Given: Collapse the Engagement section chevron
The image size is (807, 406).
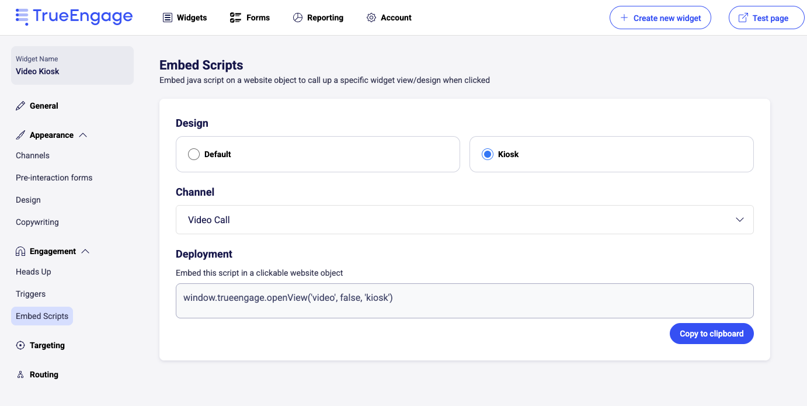Looking at the screenshot, I should point(85,251).
